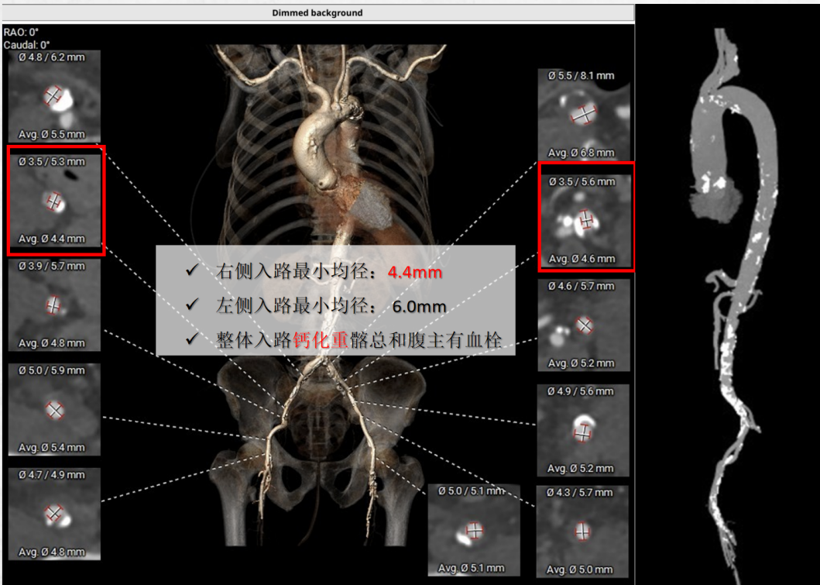The width and height of the screenshot is (820, 585).
Task: Open the Ø 3.9 / 5.7 mm cross-section thumbnail
Action: pyautogui.click(x=54, y=305)
